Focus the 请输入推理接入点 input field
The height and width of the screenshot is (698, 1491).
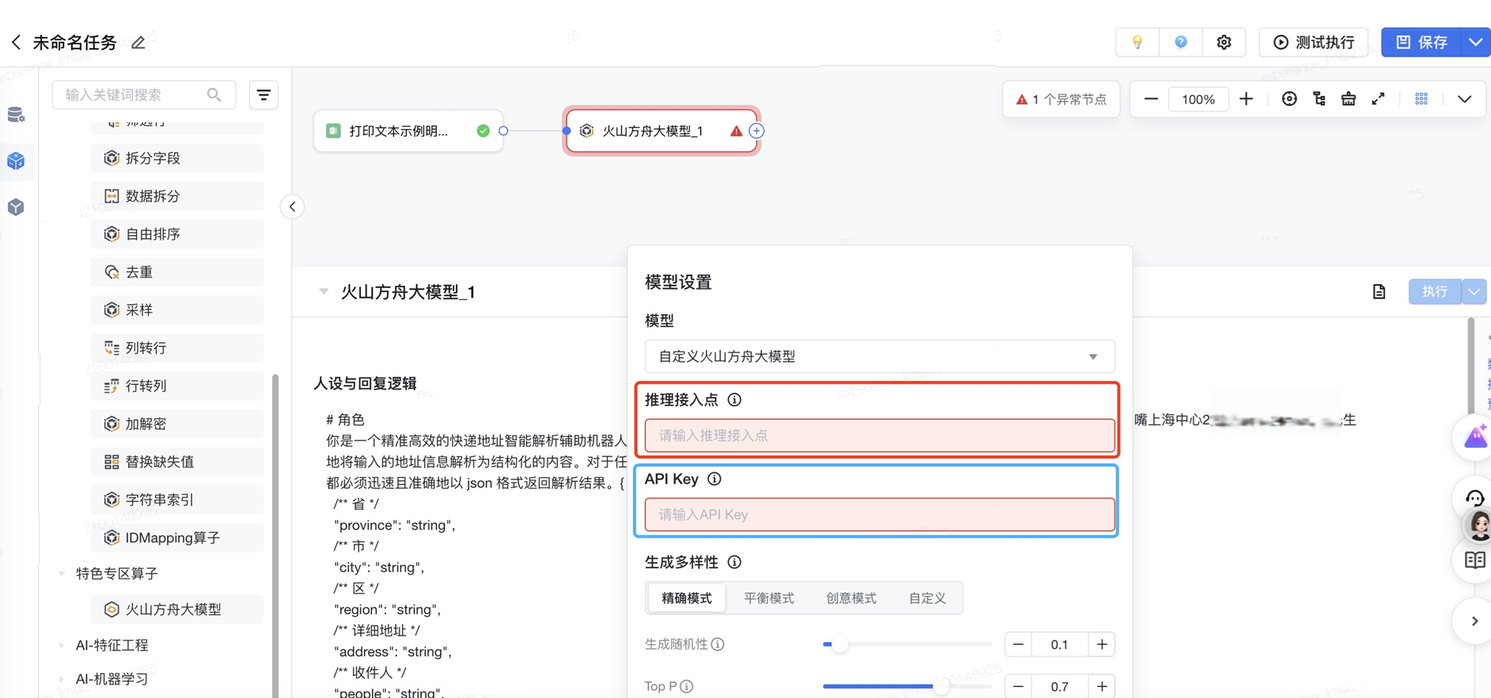click(x=880, y=436)
